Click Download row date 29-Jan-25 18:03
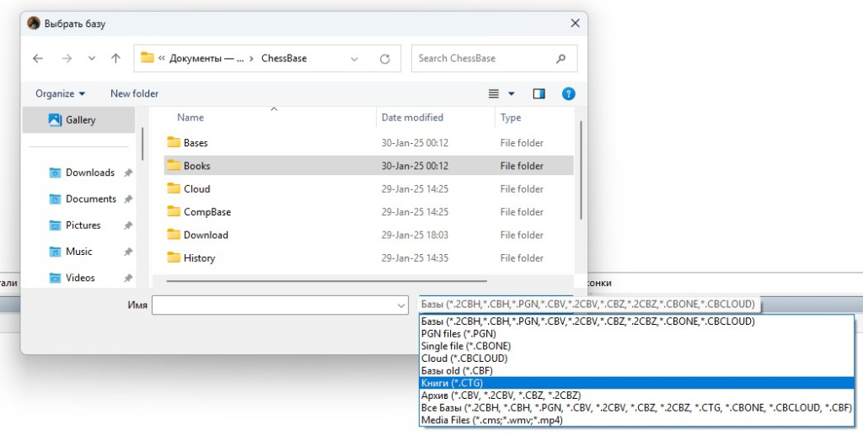 [415, 235]
